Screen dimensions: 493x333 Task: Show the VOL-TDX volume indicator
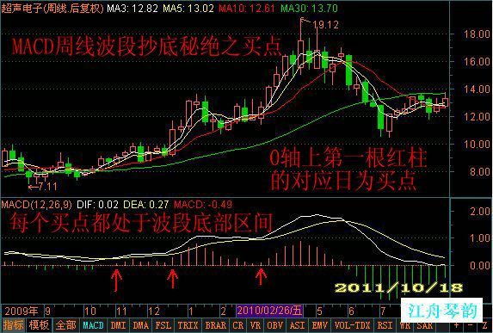coord(352,324)
